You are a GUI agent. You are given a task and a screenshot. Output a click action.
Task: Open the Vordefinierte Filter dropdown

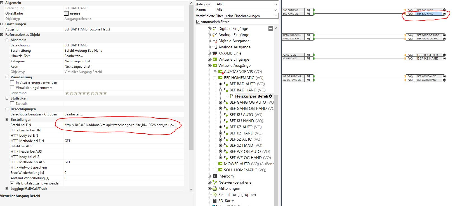pos(251,16)
